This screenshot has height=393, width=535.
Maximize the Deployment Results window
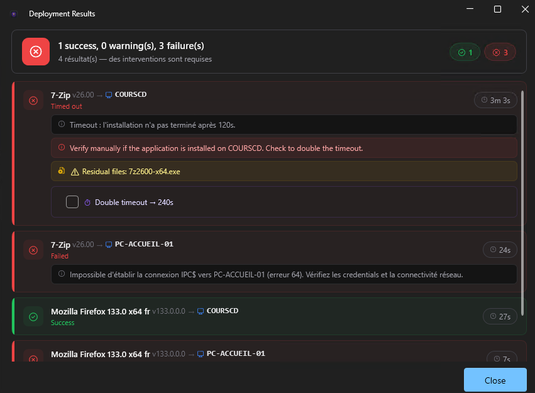pos(497,9)
